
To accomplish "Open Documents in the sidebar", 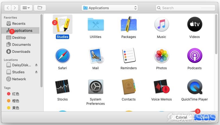I will pyautogui.click(x=20, y=44).
